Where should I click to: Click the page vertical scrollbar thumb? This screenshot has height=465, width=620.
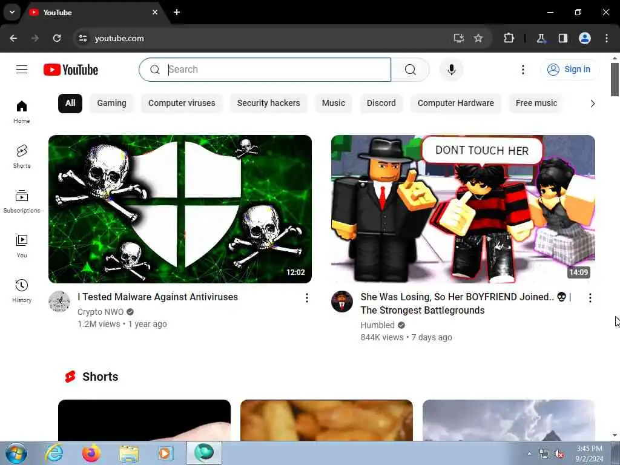click(615, 79)
